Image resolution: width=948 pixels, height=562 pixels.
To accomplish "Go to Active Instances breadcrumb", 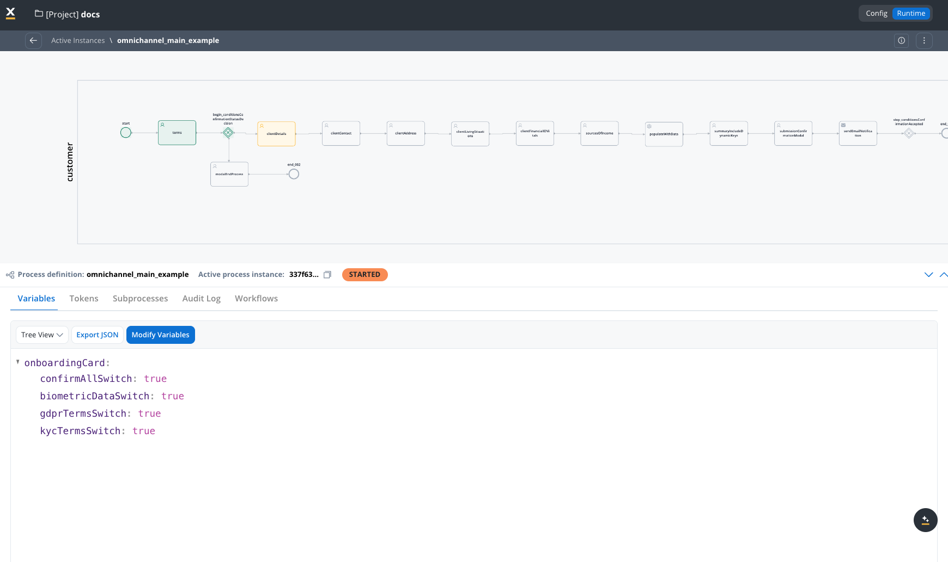I will click(78, 41).
